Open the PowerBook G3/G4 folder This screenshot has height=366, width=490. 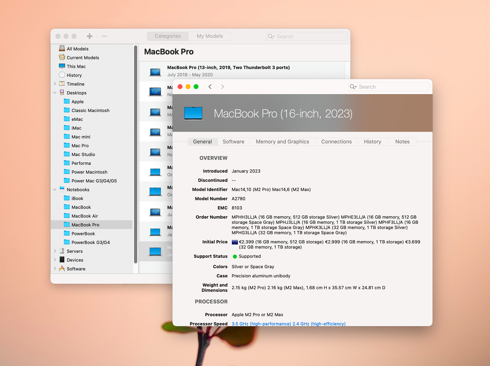(x=90, y=242)
